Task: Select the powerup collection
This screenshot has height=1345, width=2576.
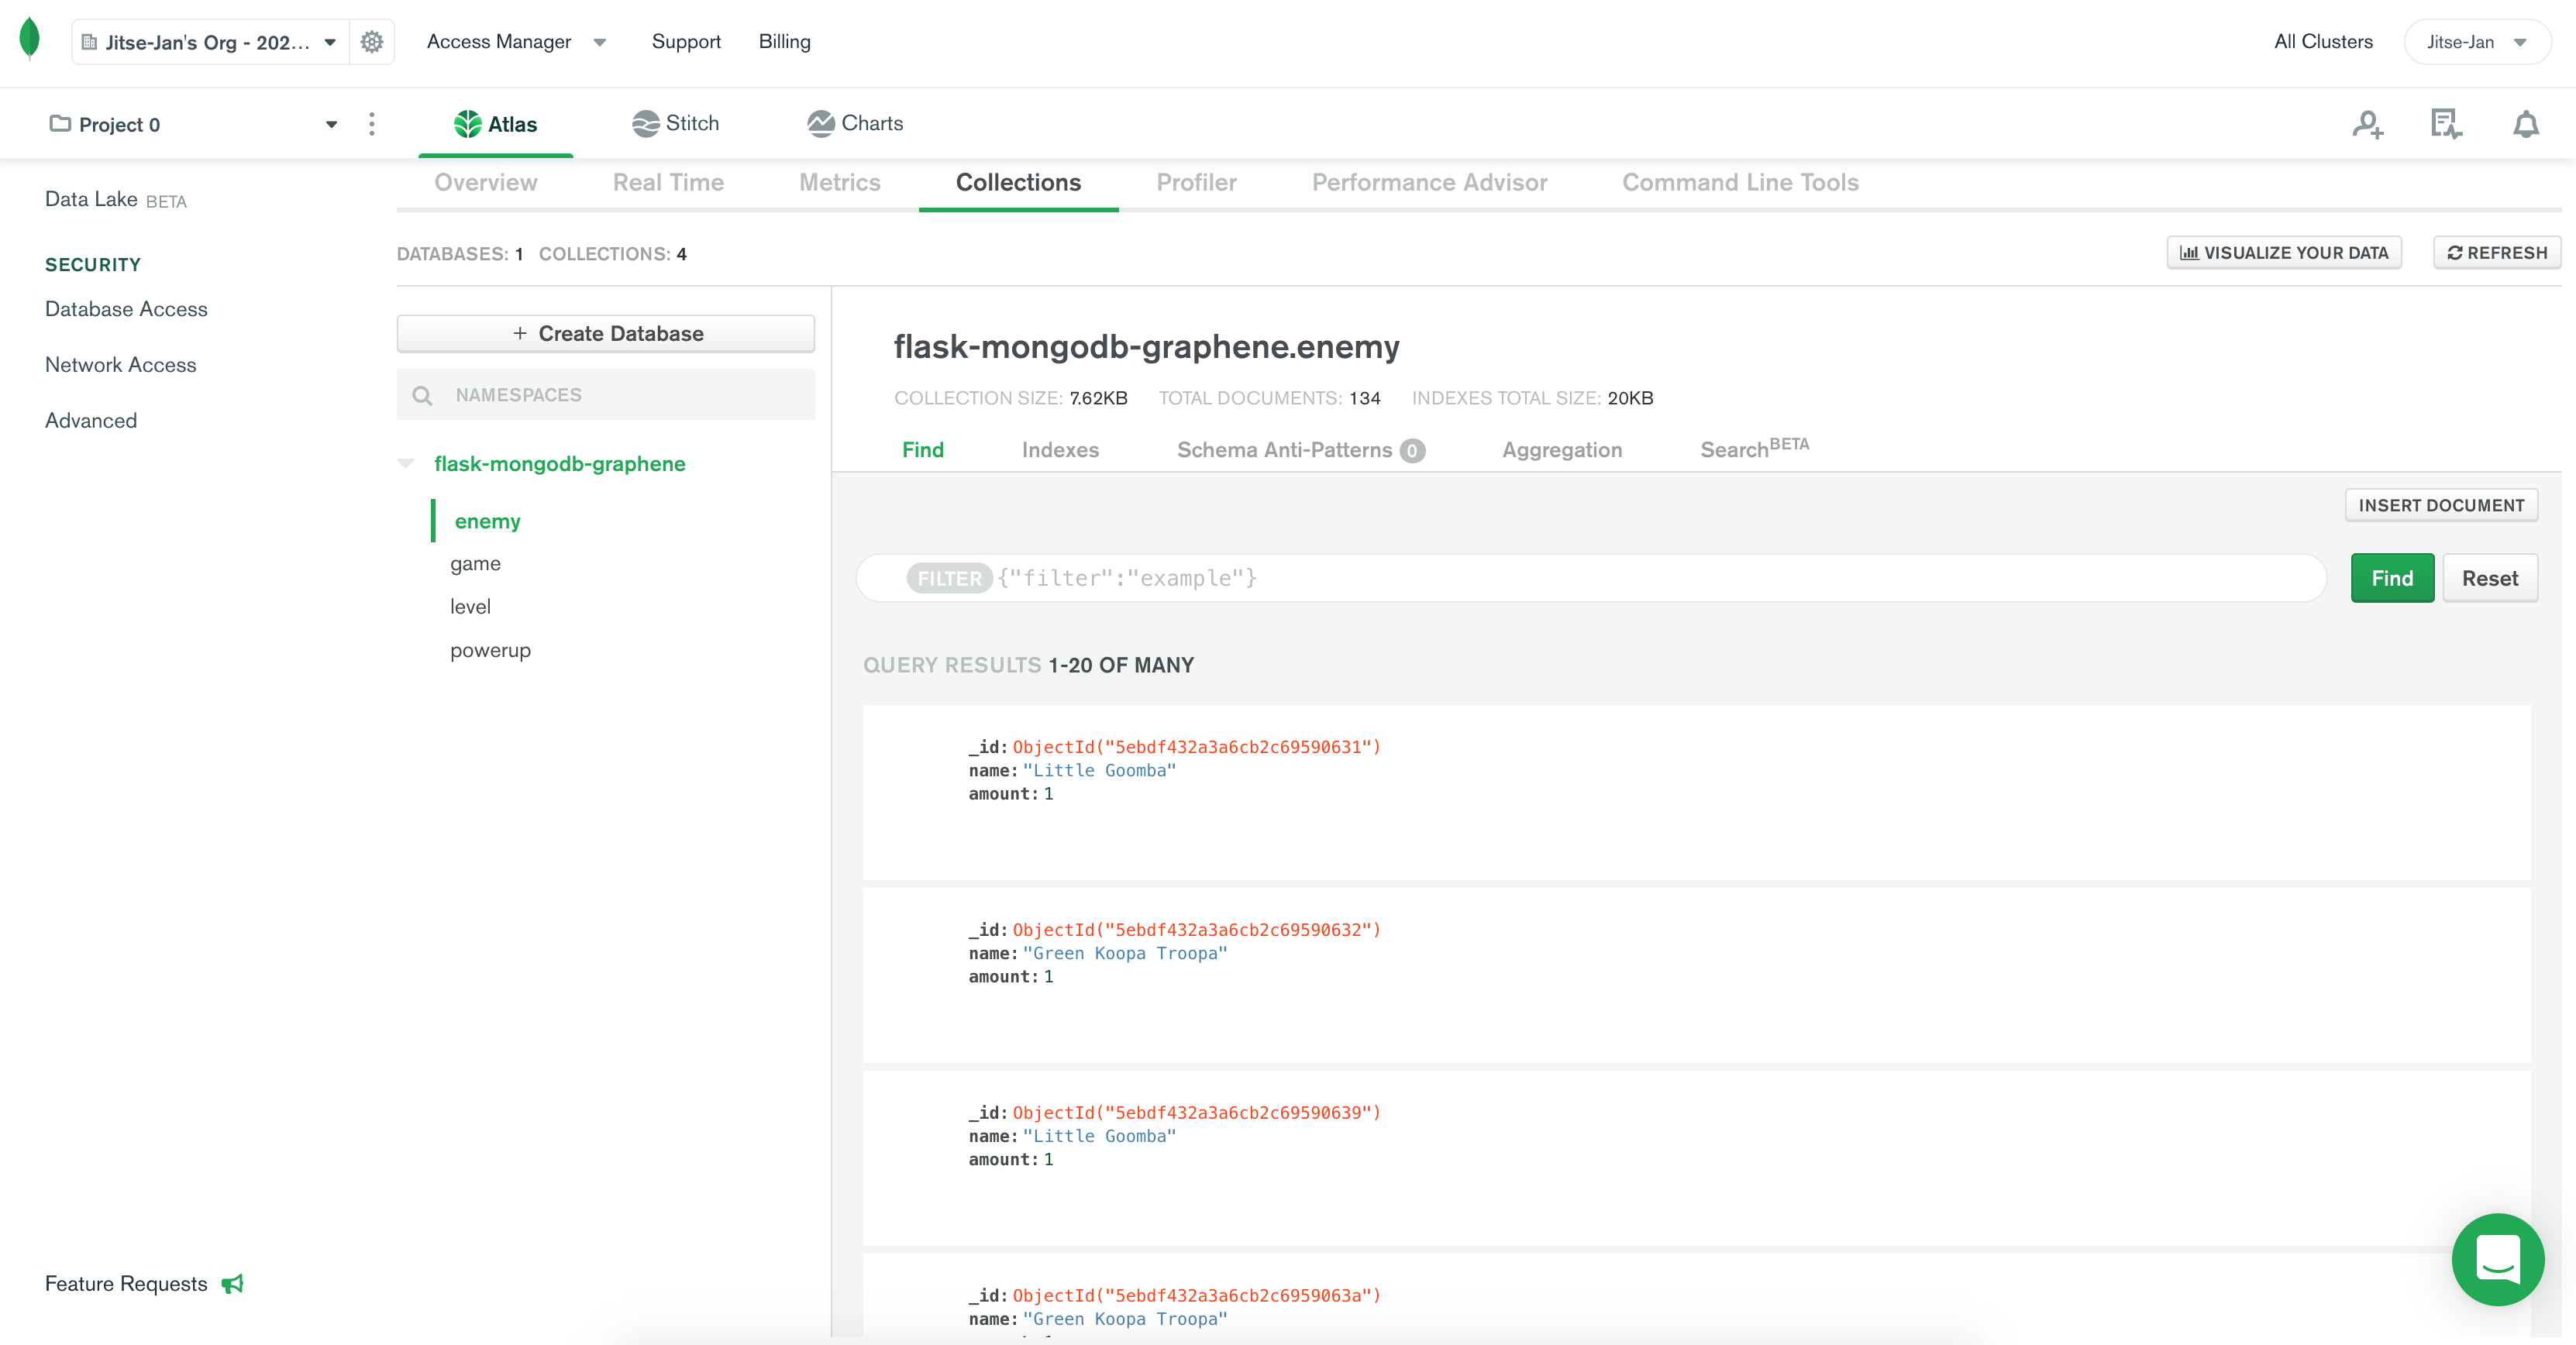Action: click(490, 650)
